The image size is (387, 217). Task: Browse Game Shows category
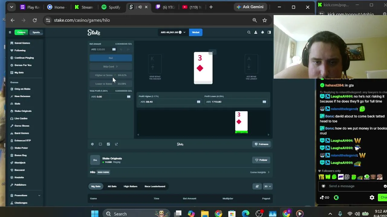coord(22,126)
